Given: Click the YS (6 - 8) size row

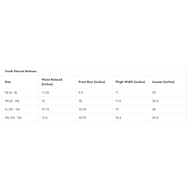Looking at the screenshot, I should point(94,93).
